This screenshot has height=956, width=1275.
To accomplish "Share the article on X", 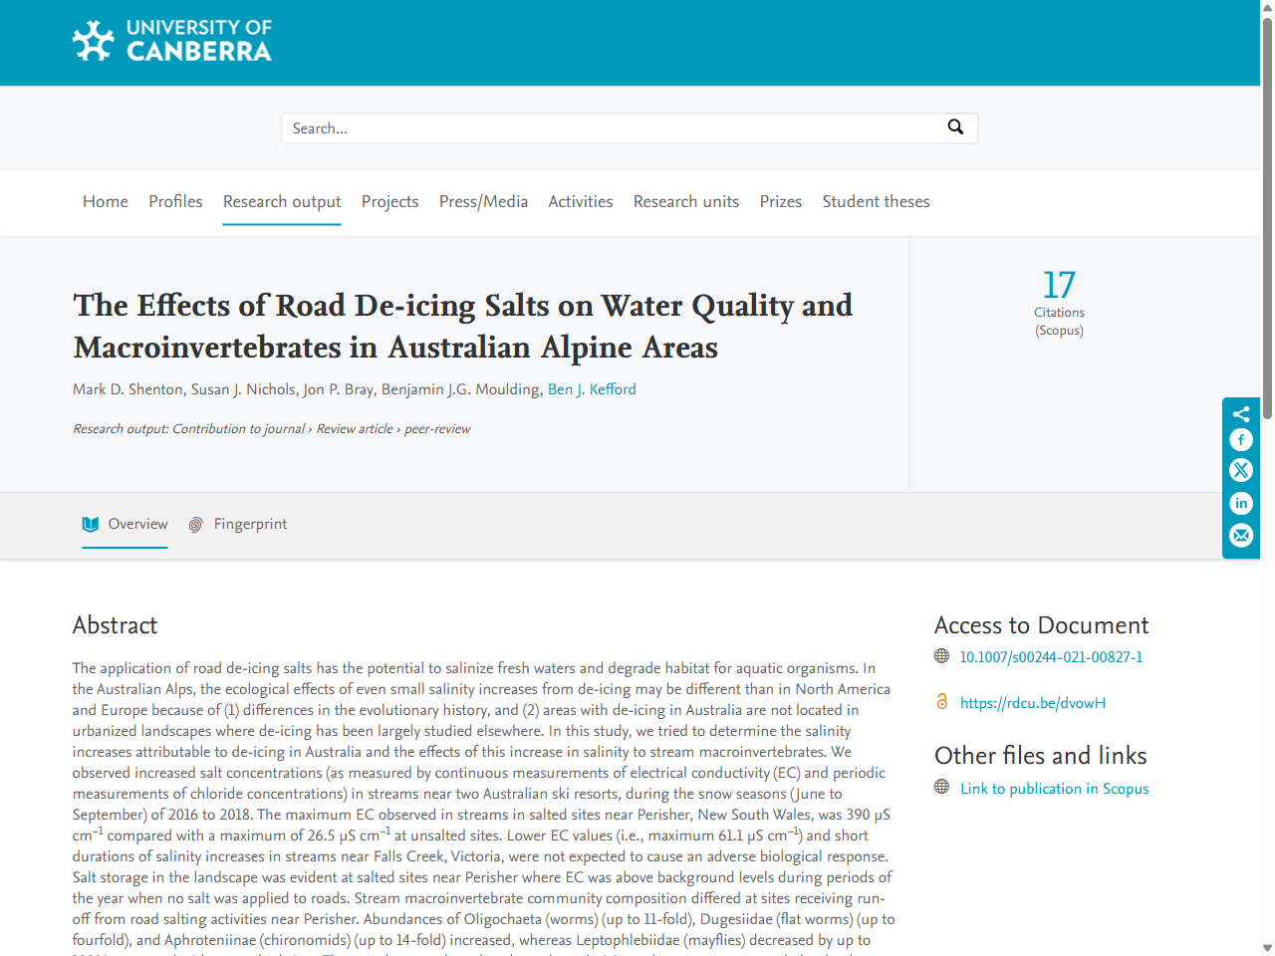I will pyautogui.click(x=1240, y=470).
